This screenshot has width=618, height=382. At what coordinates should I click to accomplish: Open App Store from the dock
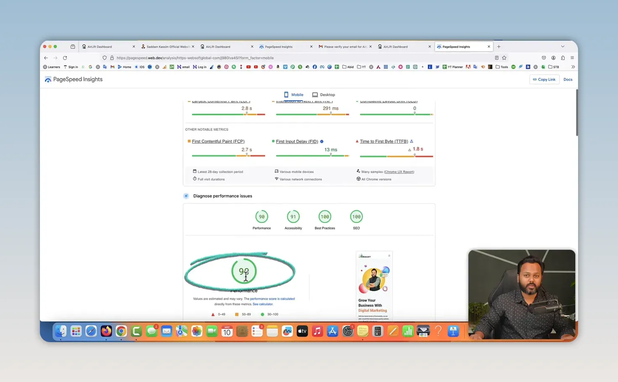tap(332, 331)
